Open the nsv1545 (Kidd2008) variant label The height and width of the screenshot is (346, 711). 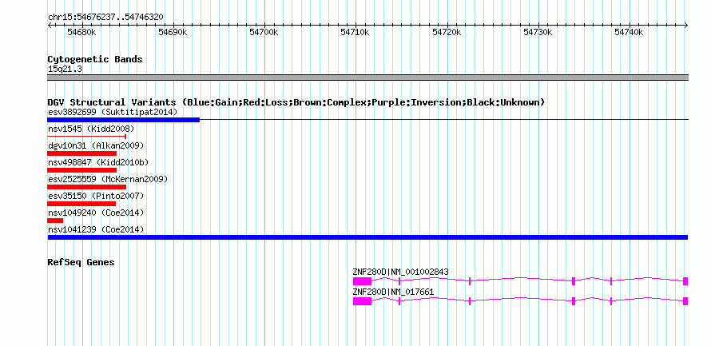coord(91,129)
